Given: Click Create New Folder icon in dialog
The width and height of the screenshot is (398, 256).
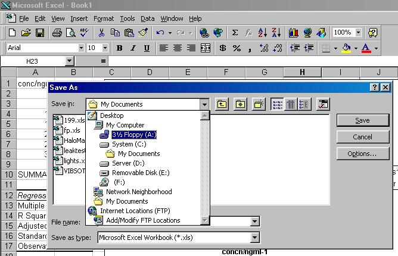Looking at the screenshot, I should [259, 104].
